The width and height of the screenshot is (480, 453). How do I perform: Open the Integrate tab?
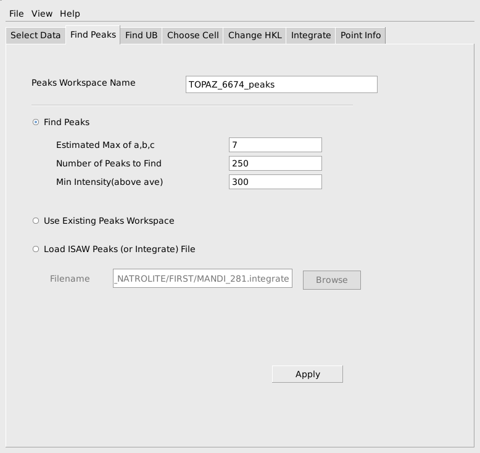coord(311,35)
